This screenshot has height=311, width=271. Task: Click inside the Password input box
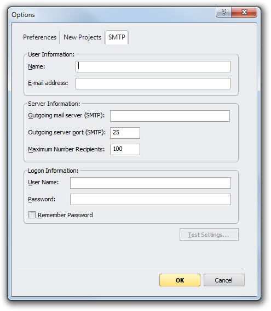pos(150,199)
